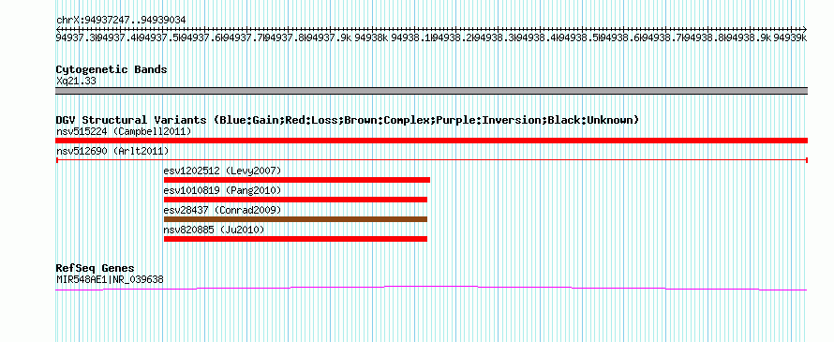Image resolution: width=834 pixels, height=342 pixels.
Task: Open variant esv1202512 (Levy2007) label
Action: click(222, 171)
